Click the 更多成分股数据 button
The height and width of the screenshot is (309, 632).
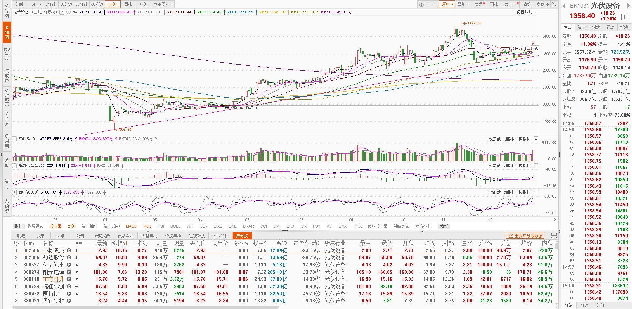coord(525,236)
